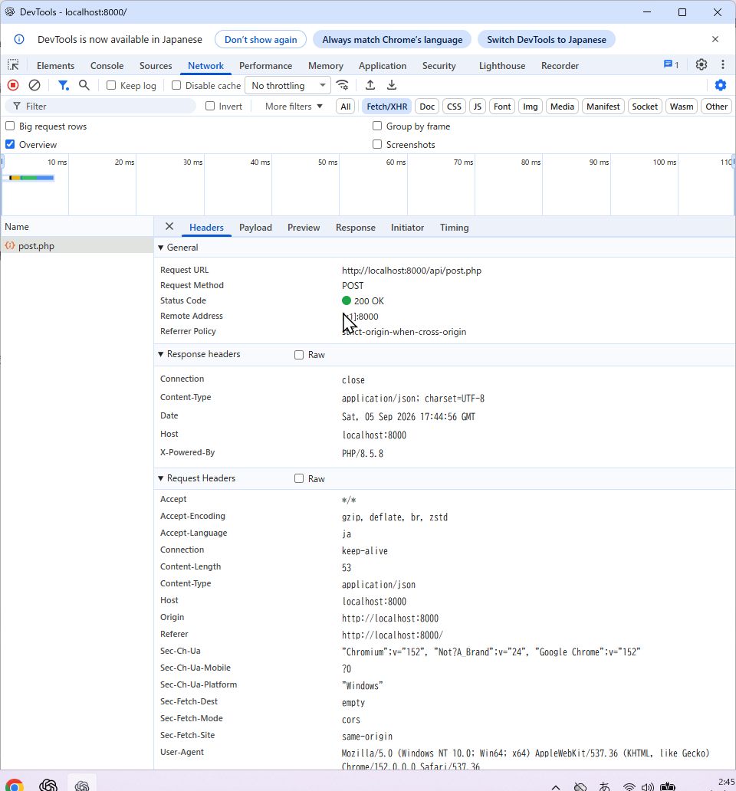Select the inspect element picker icon

pos(13,65)
